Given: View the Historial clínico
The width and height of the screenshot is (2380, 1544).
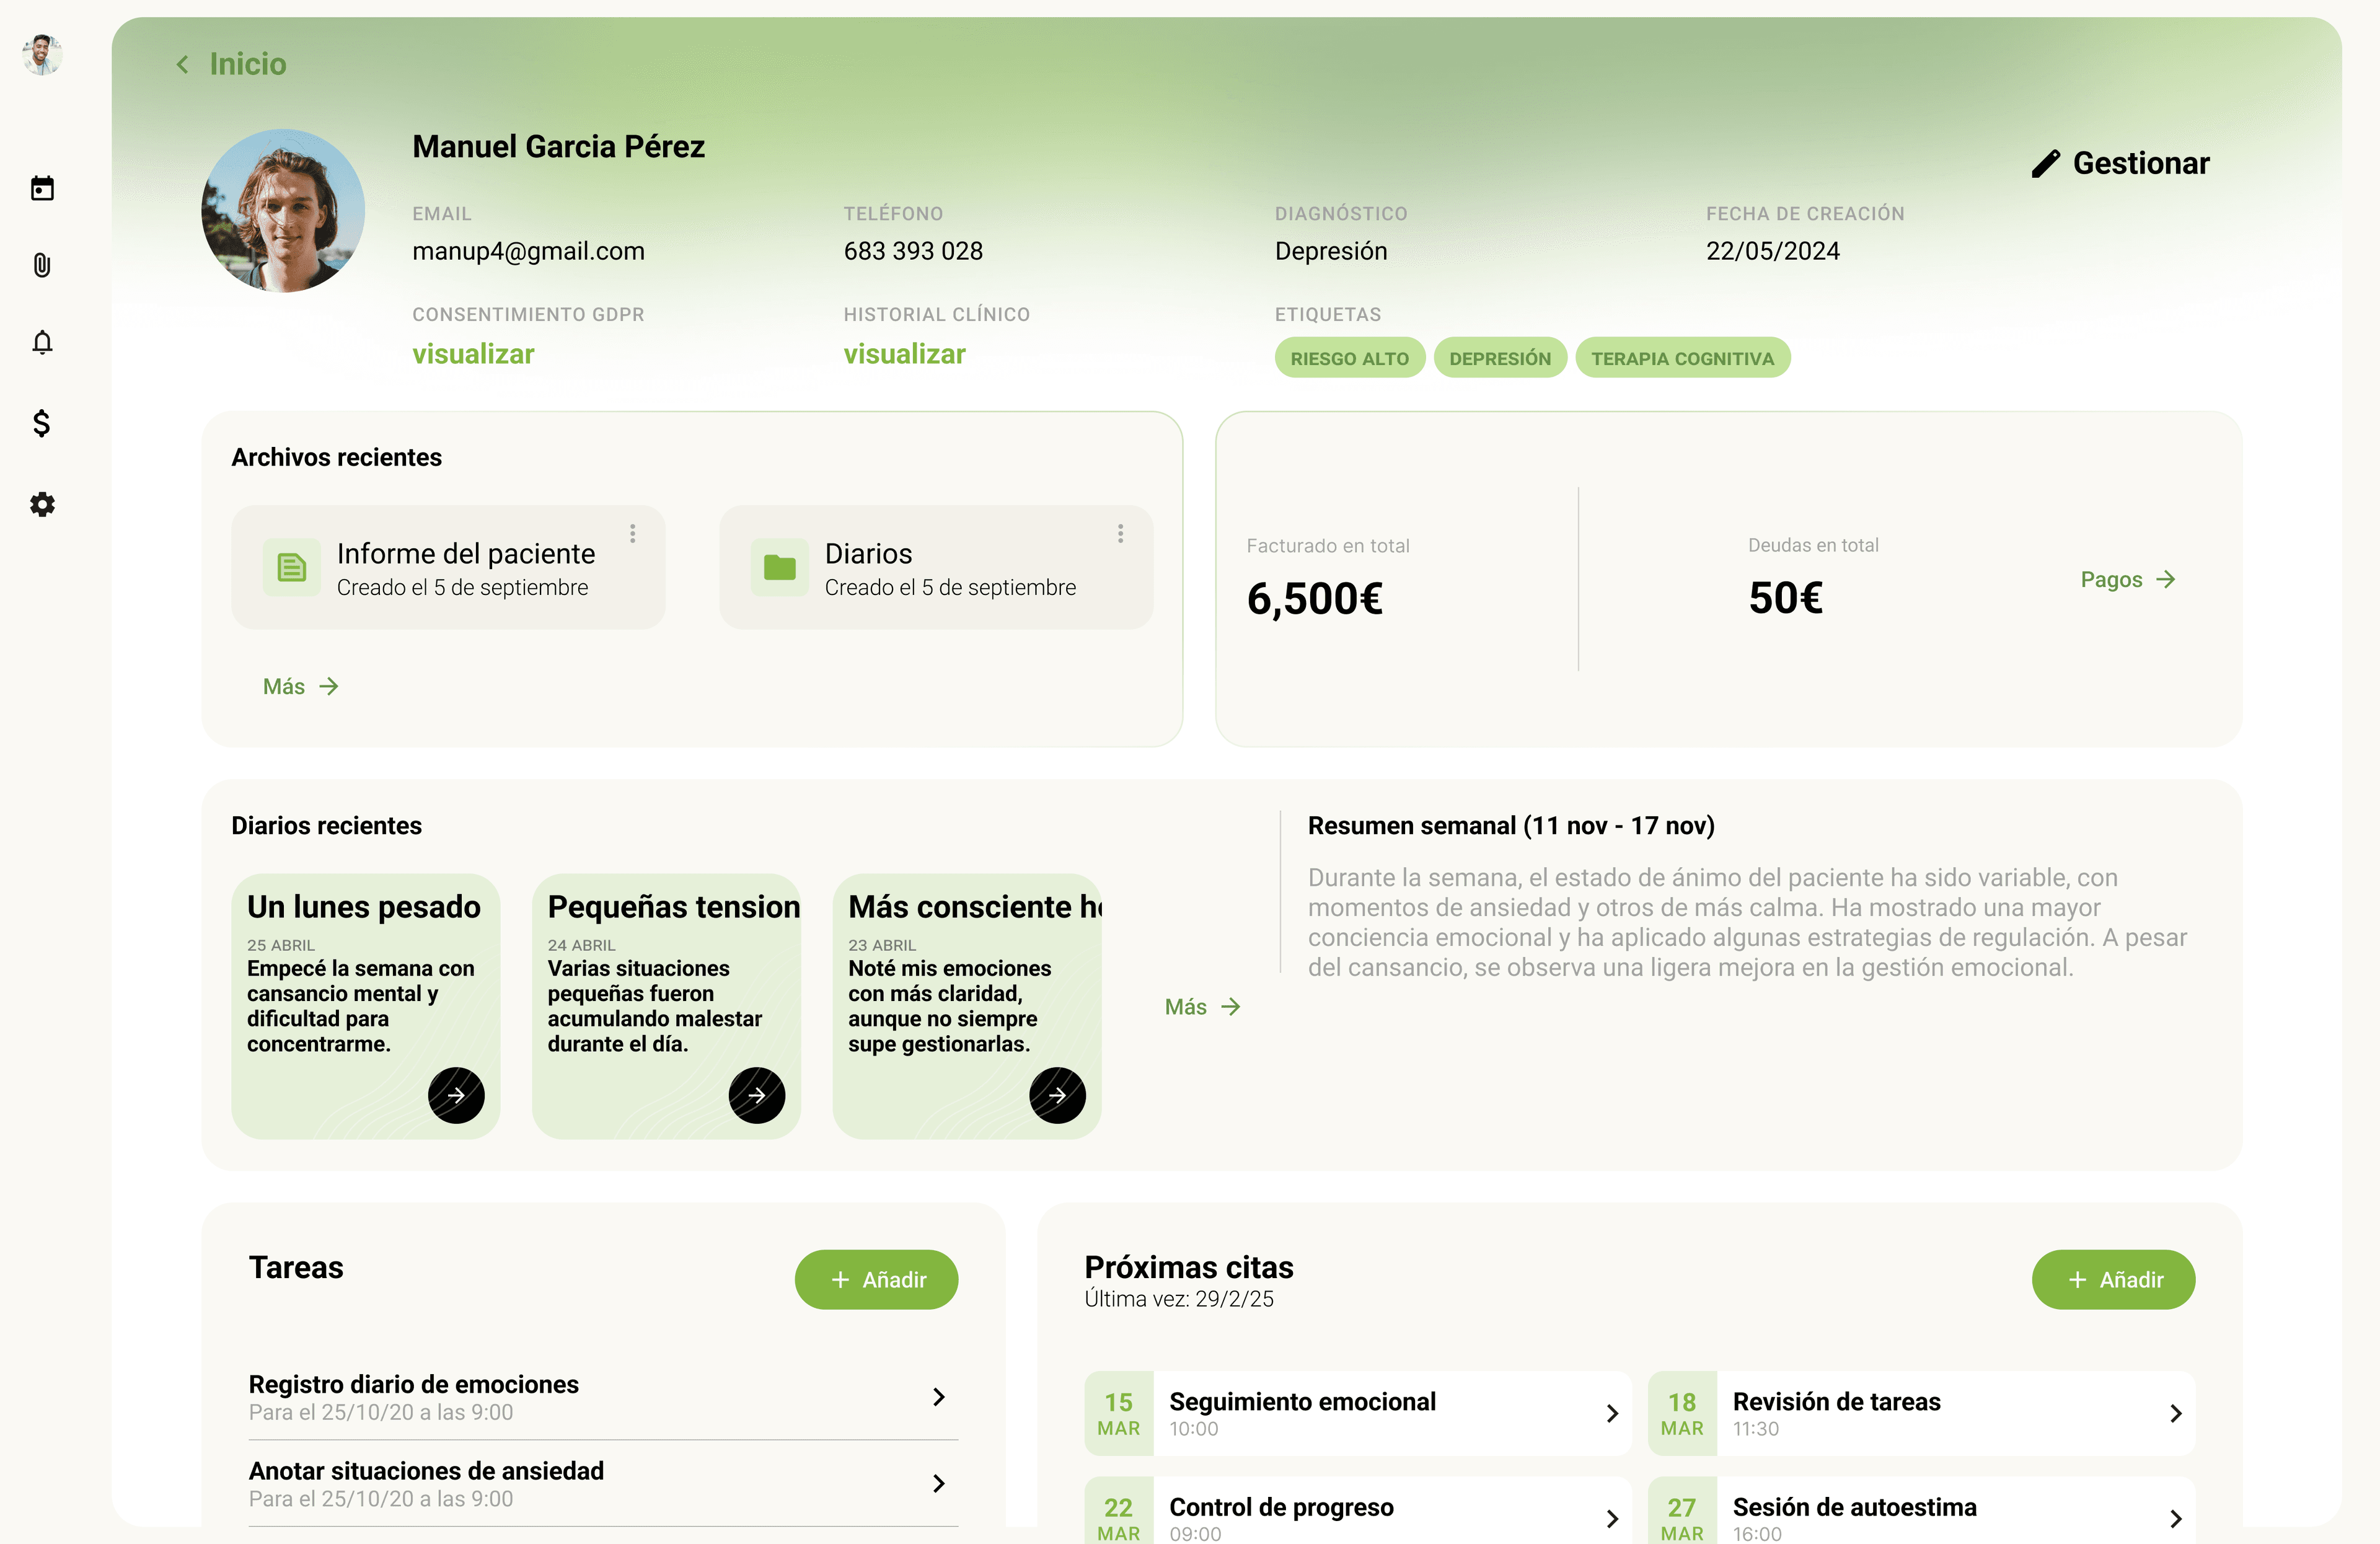Looking at the screenshot, I should [x=905, y=354].
